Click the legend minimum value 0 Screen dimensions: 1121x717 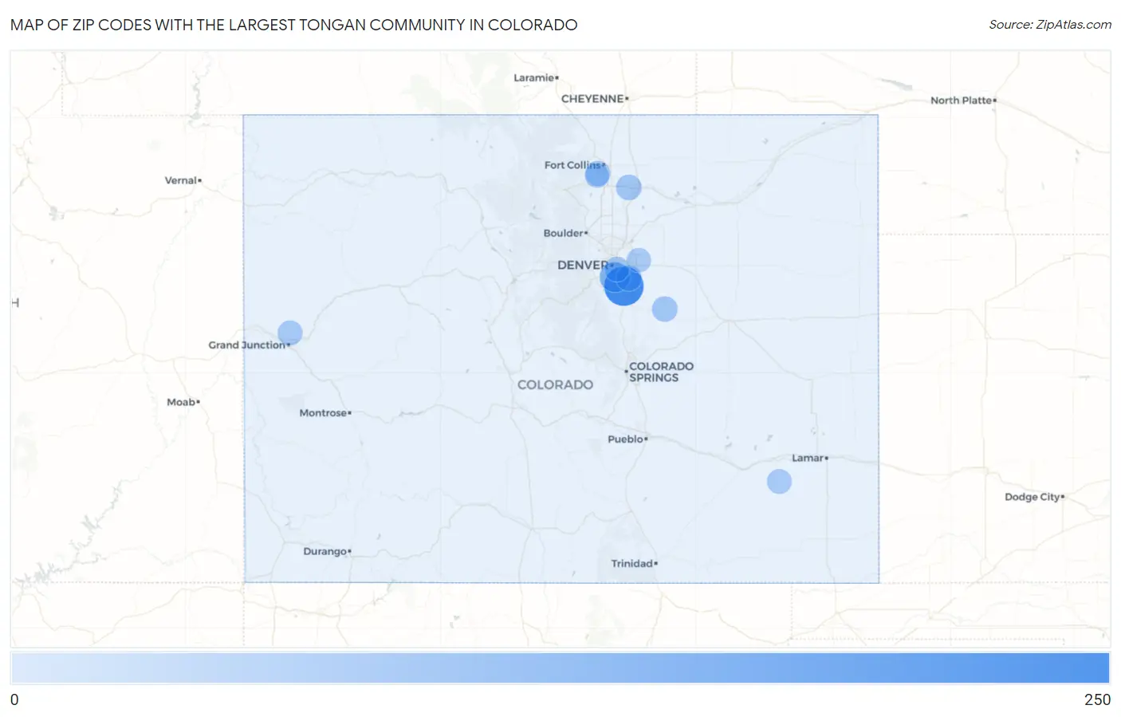pyautogui.click(x=14, y=699)
